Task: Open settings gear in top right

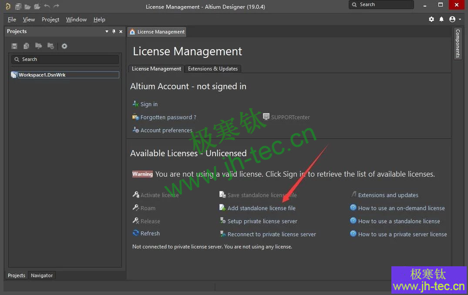Action: click(431, 19)
